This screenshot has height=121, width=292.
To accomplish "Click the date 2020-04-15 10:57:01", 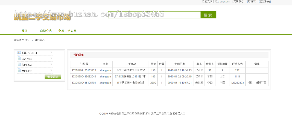I will pos(179,83).
